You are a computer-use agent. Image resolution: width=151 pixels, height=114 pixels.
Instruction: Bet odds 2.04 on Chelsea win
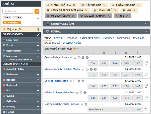pos(93,86)
